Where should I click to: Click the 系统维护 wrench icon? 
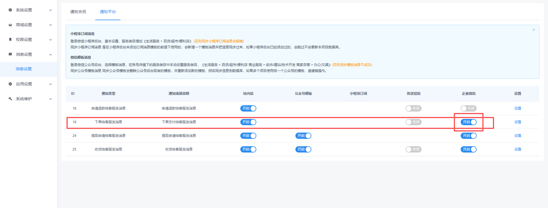(x=10, y=99)
